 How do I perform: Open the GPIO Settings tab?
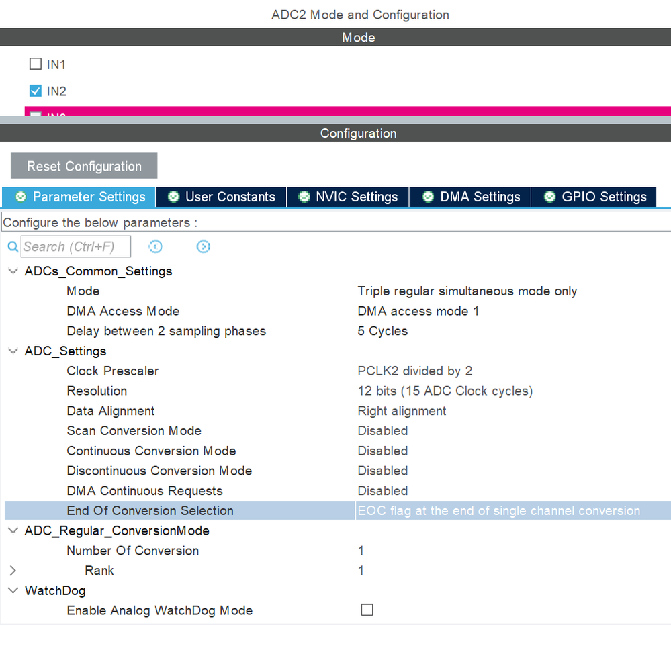(x=594, y=197)
